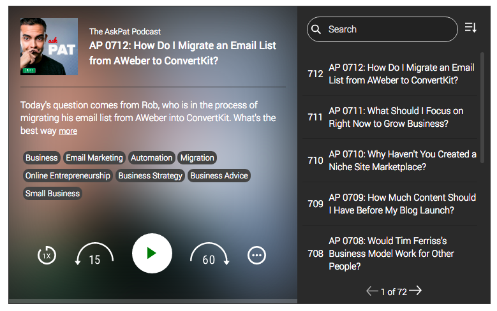Play episode 711 What Should I Focus on
The image size is (497, 311).
390,117
